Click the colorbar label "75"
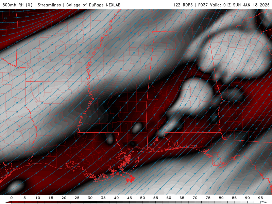The width and height of the screenshot is (272, 204). coord(208,198)
